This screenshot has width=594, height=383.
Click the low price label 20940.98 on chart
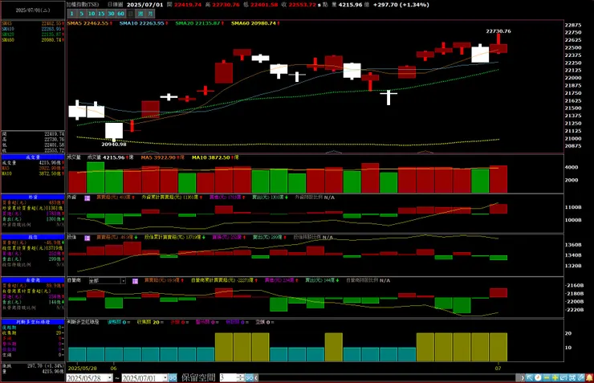pos(114,145)
